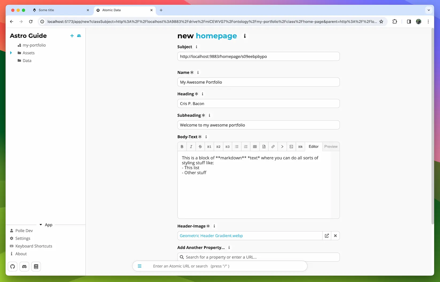440x282 pixels.
Task: Toggle bold formatting in Body-Text toolbar
Action: tap(182, 147)
